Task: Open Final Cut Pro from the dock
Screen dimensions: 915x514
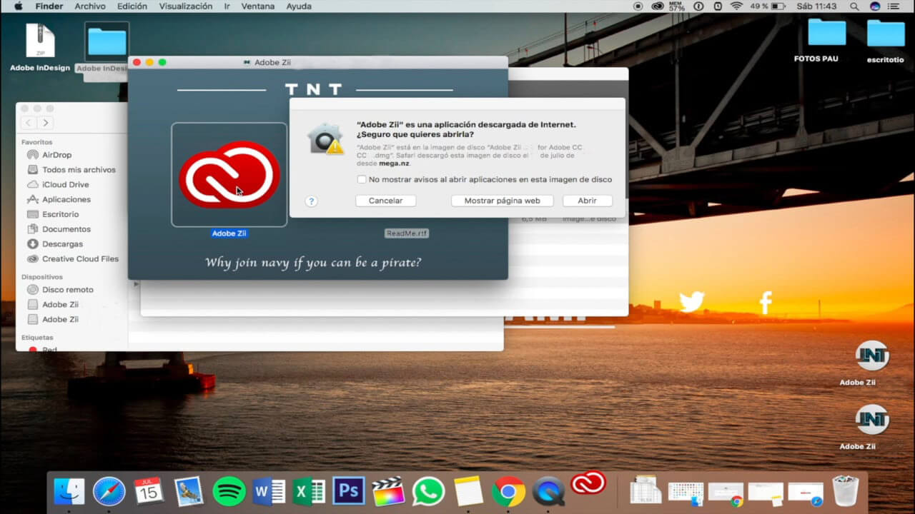Action: (x=388, y=491)
